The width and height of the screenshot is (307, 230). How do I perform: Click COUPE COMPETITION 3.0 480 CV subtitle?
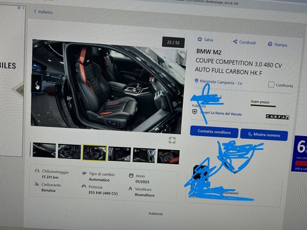point(239,63)
